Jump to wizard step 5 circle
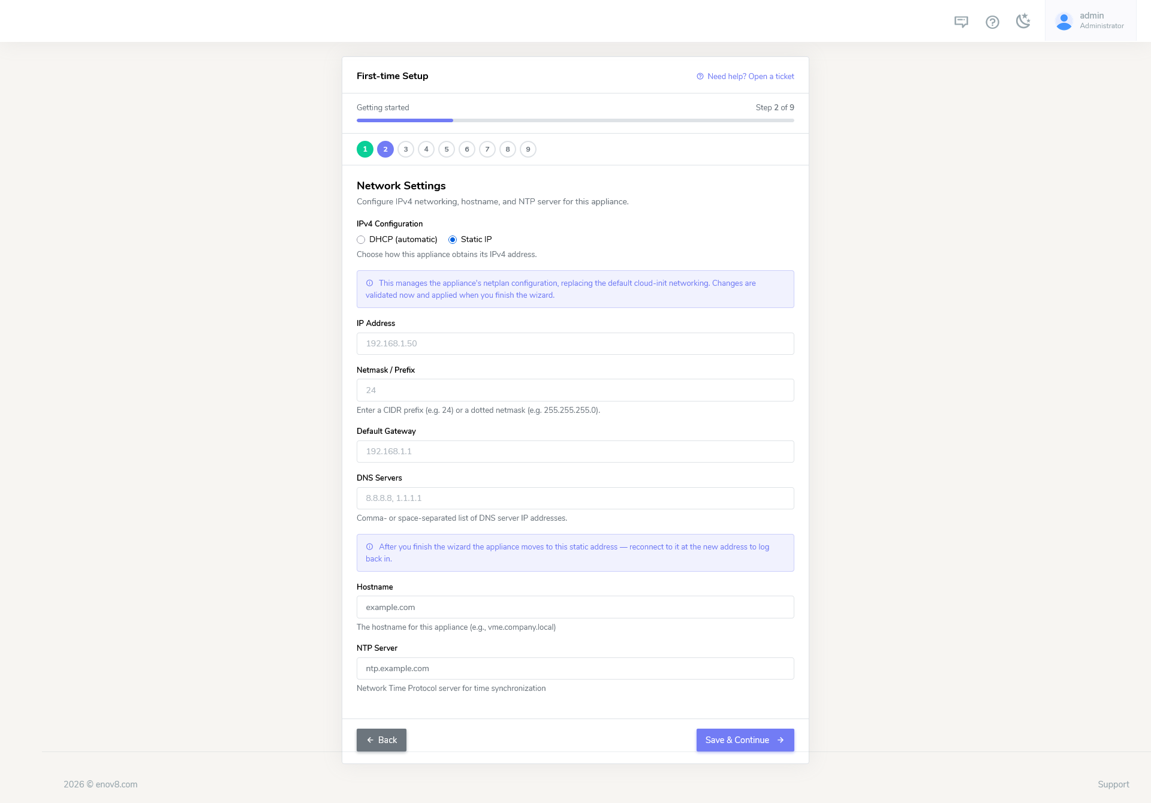 (x=447, y=149)
